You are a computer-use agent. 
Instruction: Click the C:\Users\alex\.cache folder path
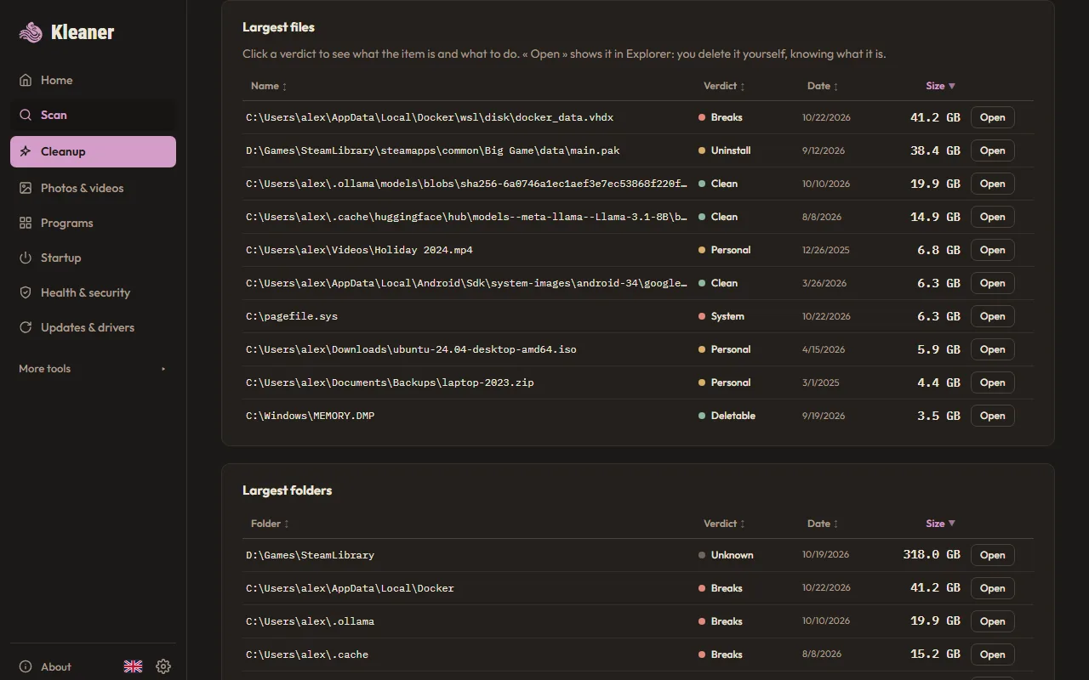[x=307, y=654]
